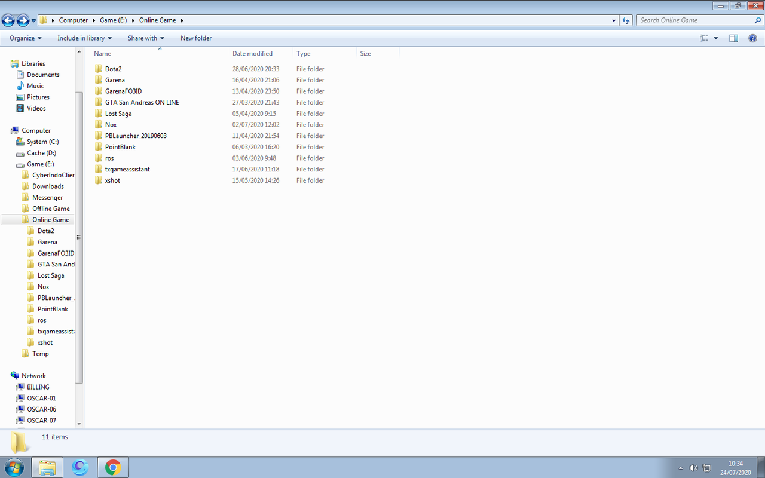This screenshot has height=478, width=765.
Task: Open the Share with menu
Action: pyautogui.click(x=146, y=38)
